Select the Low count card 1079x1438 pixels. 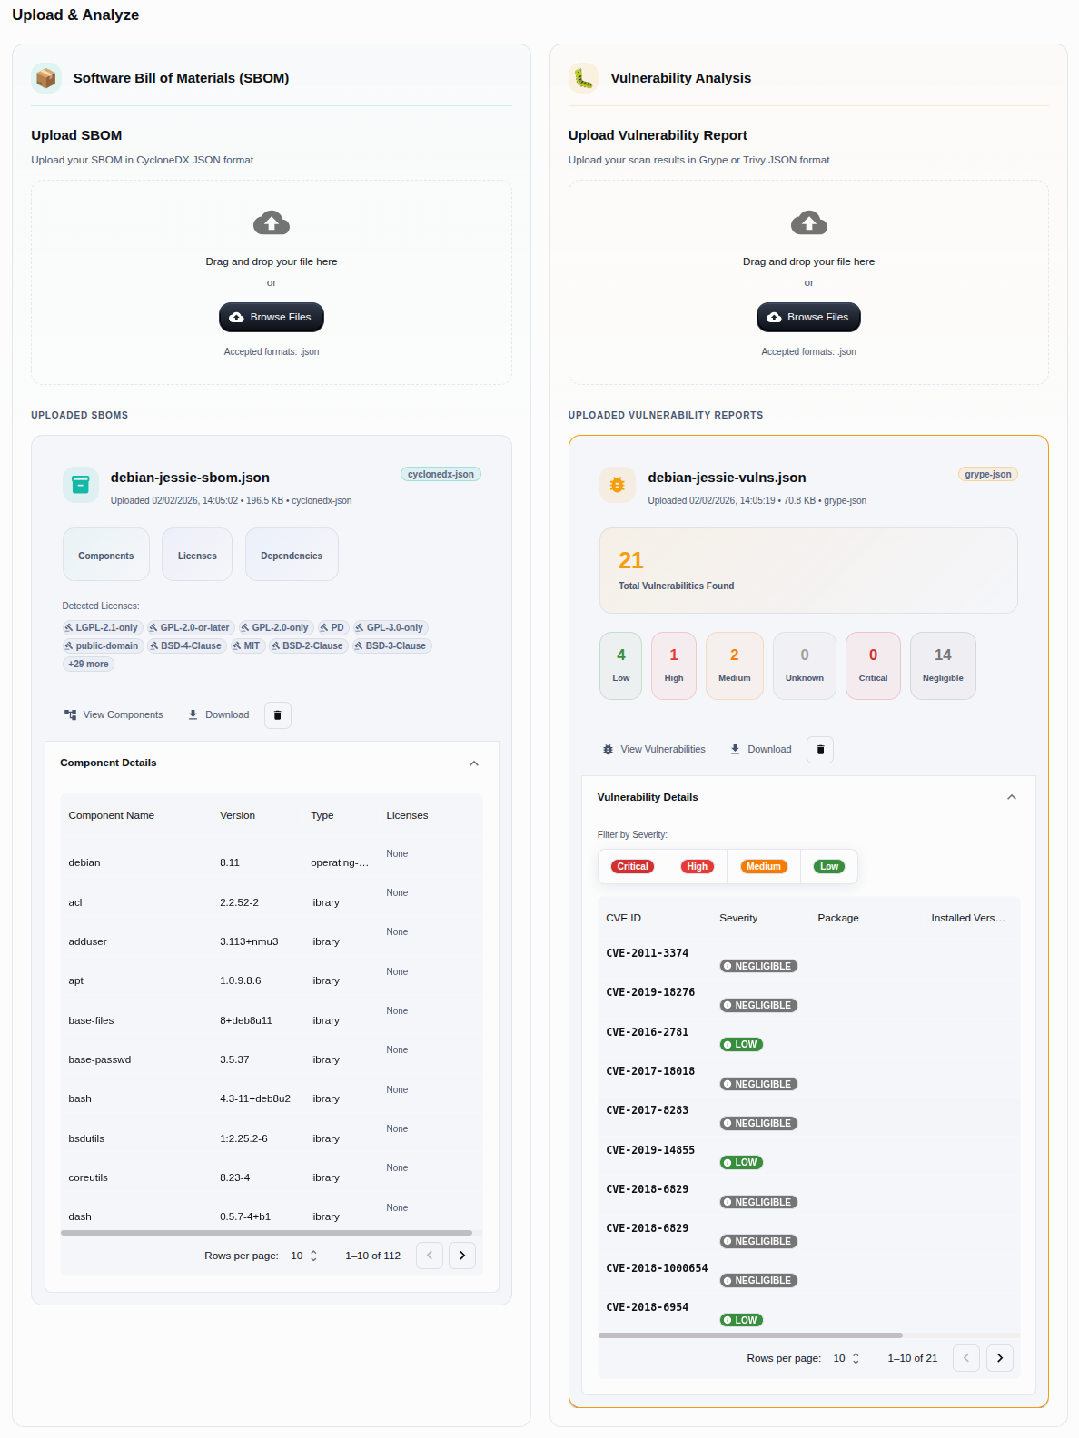621,665
